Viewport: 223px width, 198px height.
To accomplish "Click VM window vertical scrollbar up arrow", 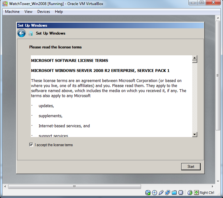I will (218, 18).
